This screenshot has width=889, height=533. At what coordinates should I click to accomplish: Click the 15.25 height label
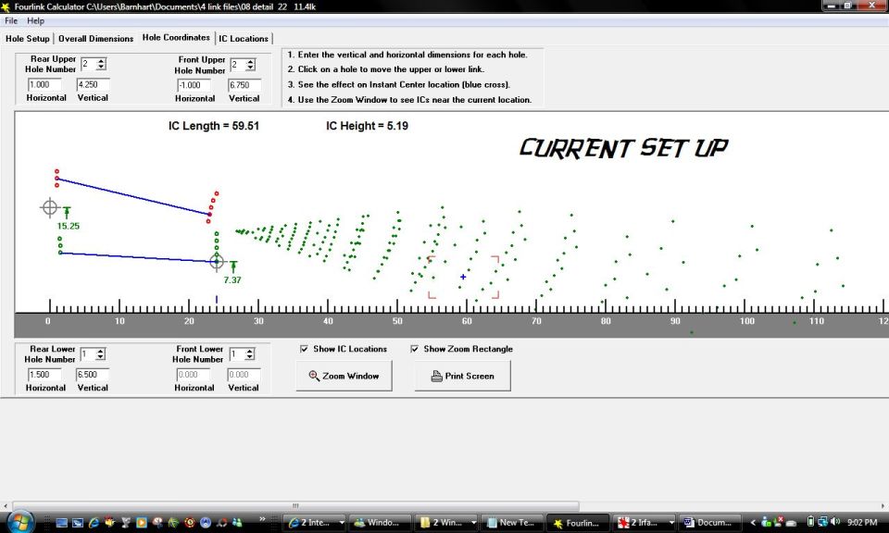(x=68, y=226)
